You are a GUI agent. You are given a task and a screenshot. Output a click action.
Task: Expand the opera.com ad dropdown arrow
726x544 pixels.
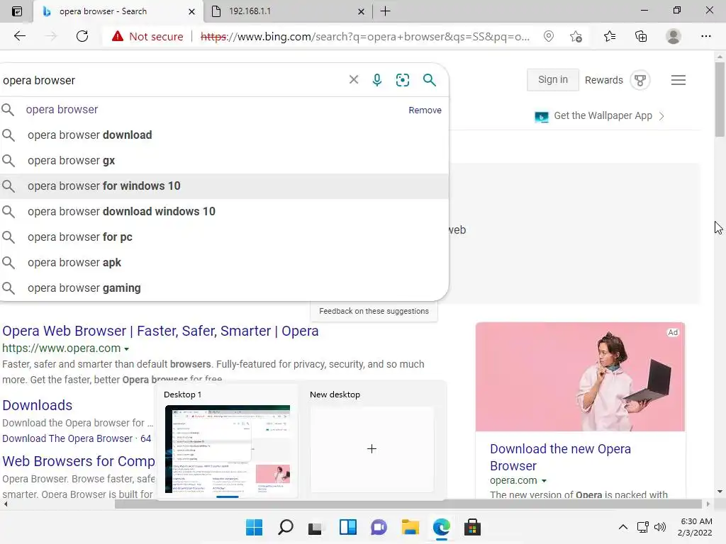[544, 481]
